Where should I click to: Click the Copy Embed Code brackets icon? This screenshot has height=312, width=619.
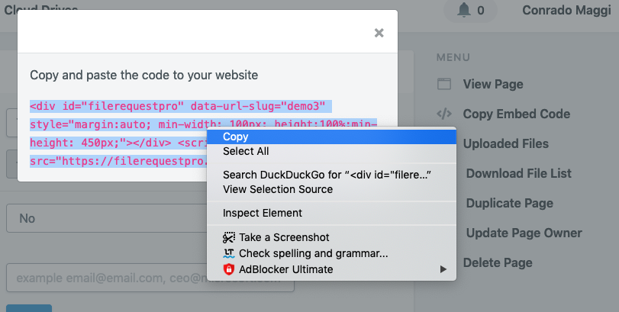pos(444,114)
